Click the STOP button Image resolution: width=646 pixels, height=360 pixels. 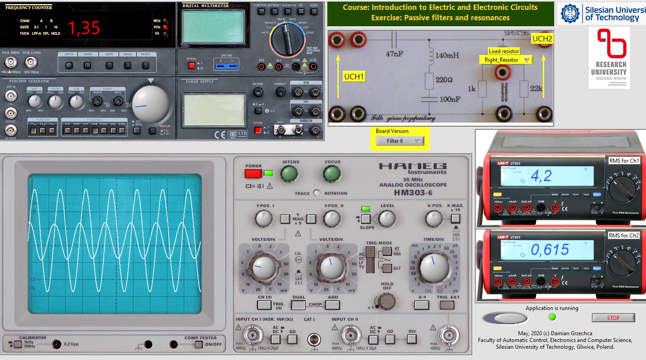[613, 318]
